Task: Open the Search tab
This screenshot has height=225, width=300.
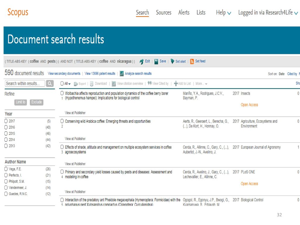Action: 142,13
